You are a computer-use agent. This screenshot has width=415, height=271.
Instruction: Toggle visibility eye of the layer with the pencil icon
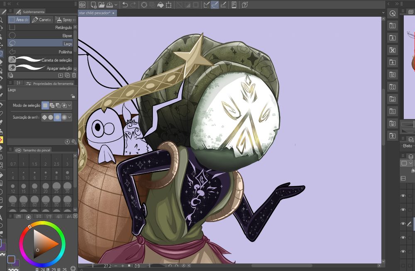click(x=403, y=224)
